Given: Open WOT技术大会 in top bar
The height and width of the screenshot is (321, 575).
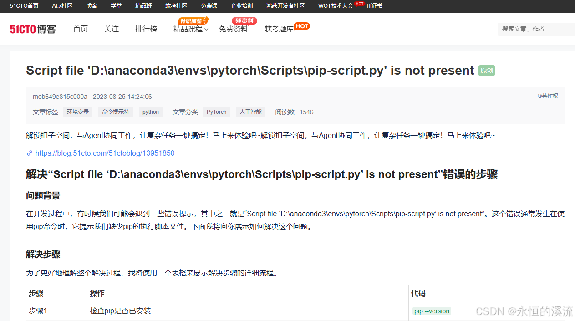Looking at the screenshot, I should pos(336,6).
